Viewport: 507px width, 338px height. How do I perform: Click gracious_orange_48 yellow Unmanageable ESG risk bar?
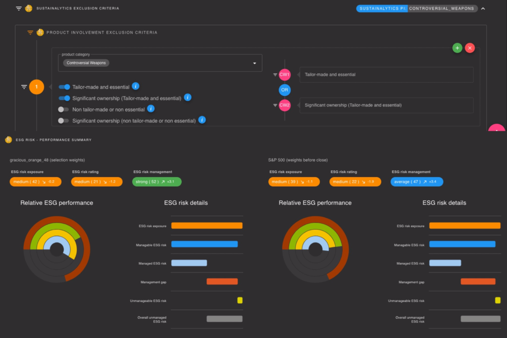click(x=240, y=300)
